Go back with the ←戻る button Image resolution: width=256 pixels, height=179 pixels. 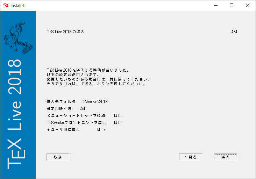click(x=191, y=157)
